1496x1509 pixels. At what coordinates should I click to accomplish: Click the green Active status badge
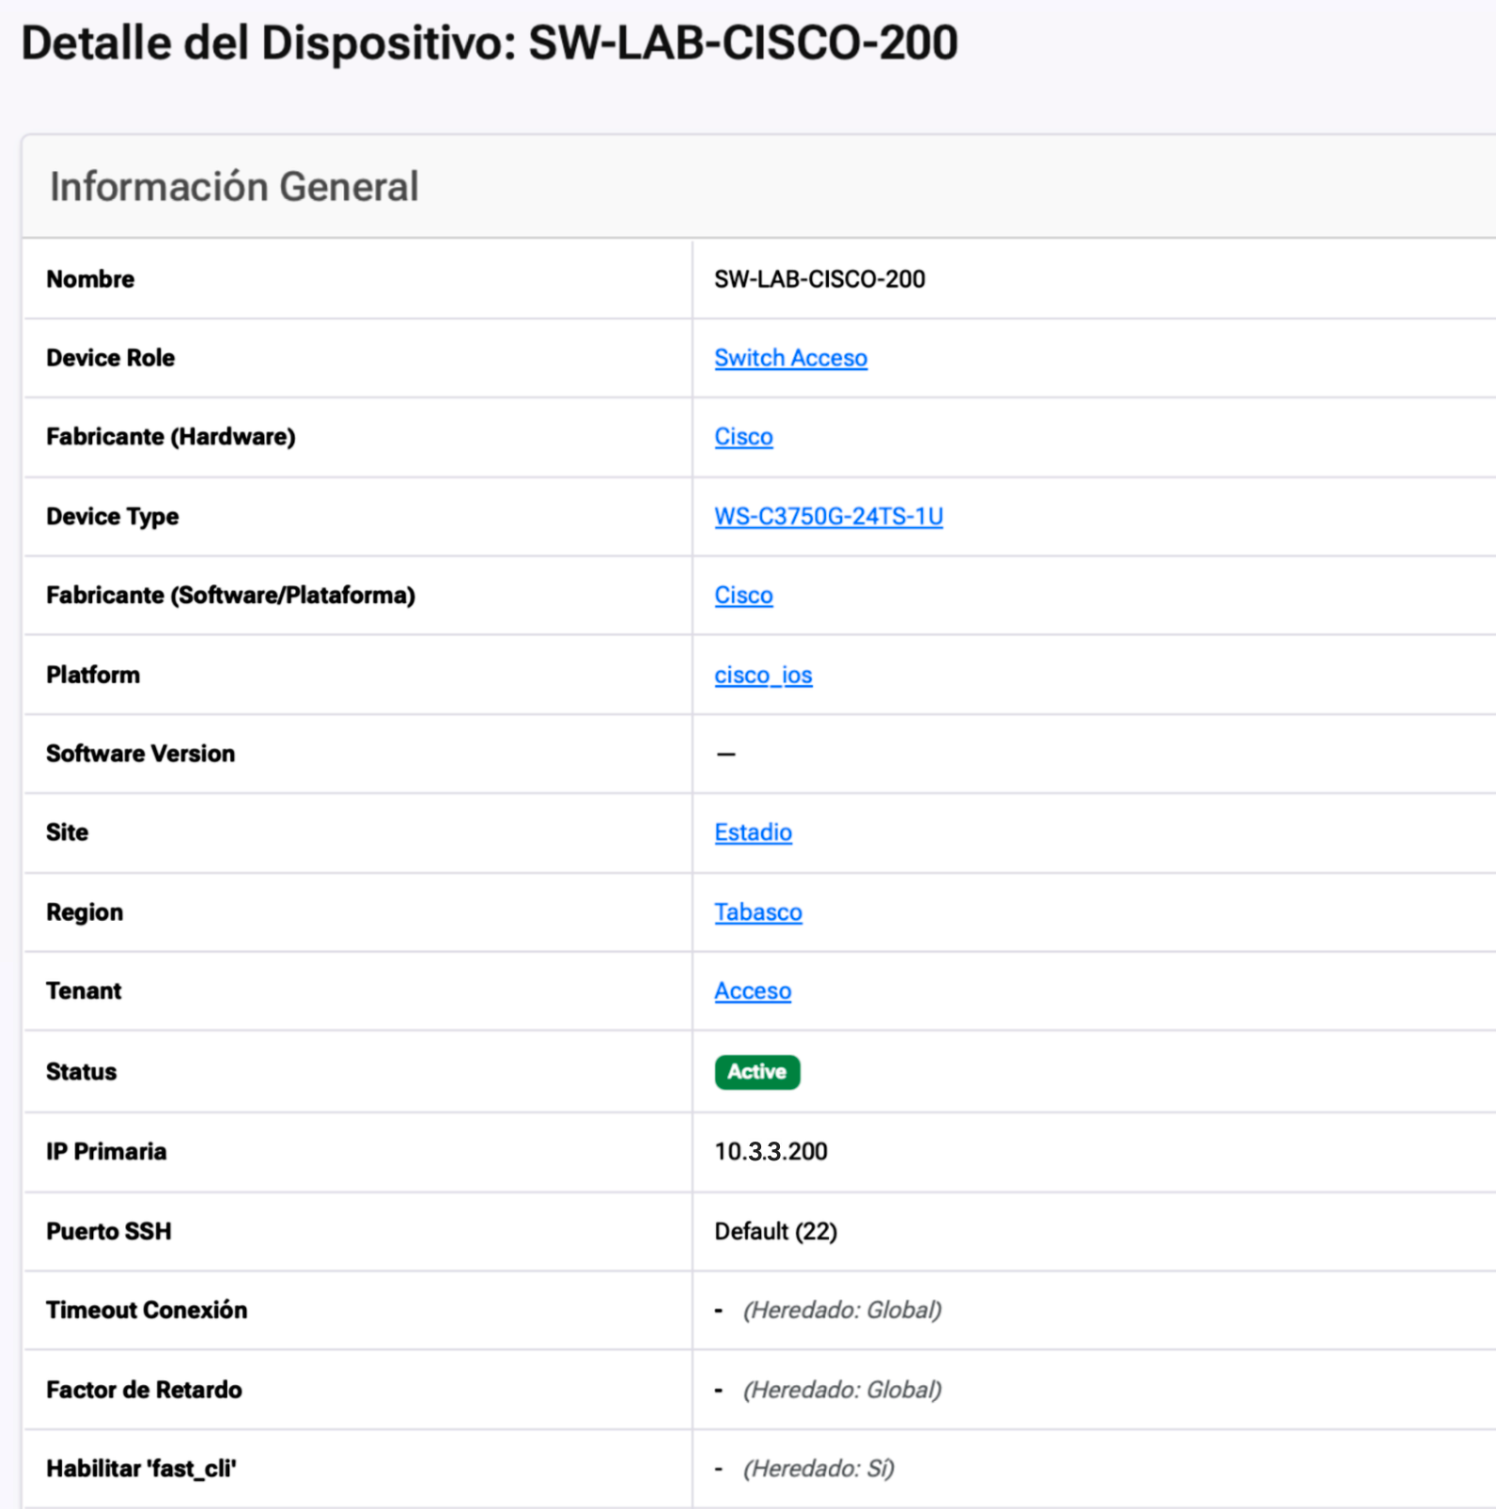pyautogui.click(x=757, y=1072)
